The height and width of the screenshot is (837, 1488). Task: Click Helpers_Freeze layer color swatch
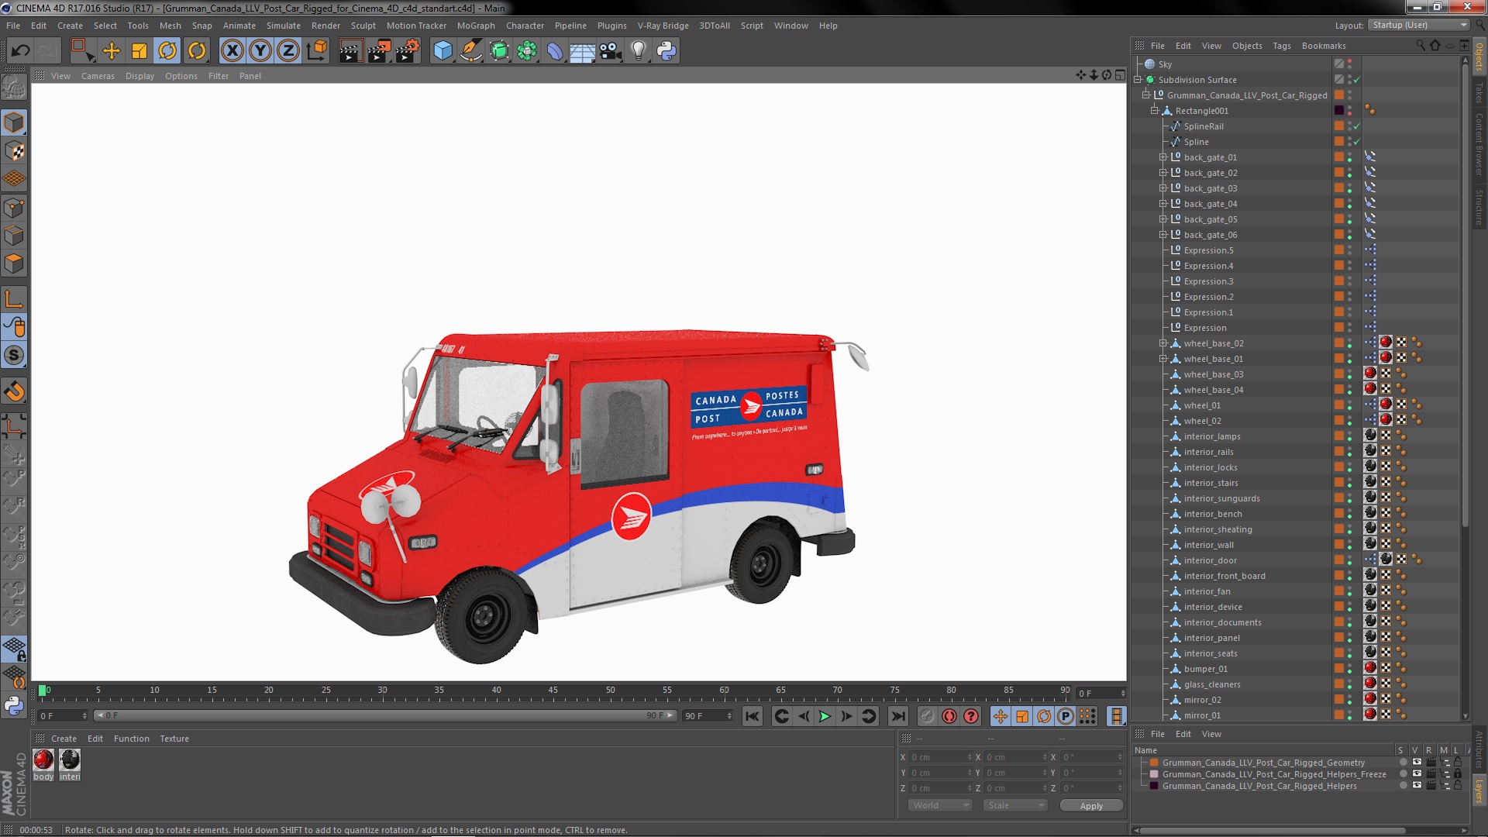(x=1154, y=774)
